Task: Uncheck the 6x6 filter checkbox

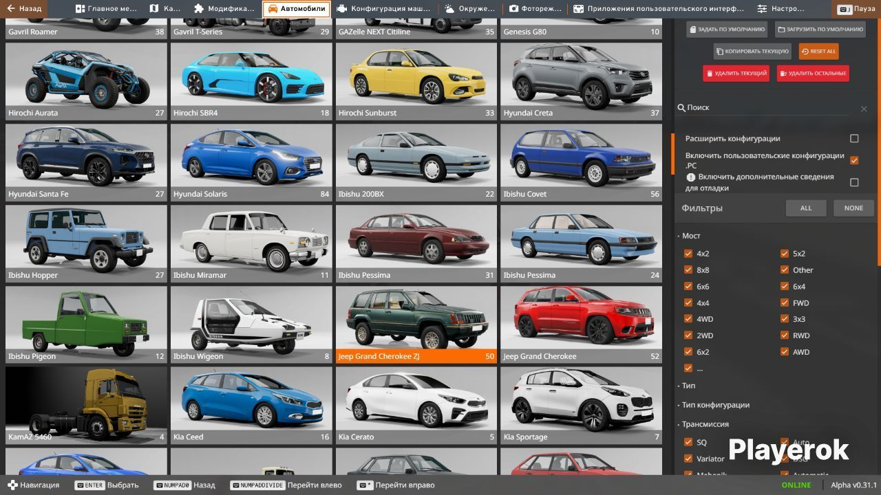Action: click(x=688, y=287)
